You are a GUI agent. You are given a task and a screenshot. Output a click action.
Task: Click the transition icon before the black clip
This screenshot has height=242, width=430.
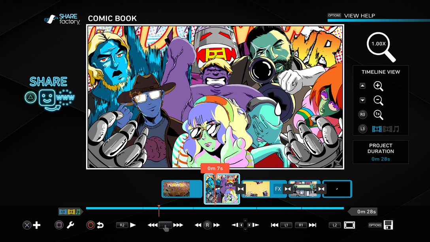coord(321,189)
